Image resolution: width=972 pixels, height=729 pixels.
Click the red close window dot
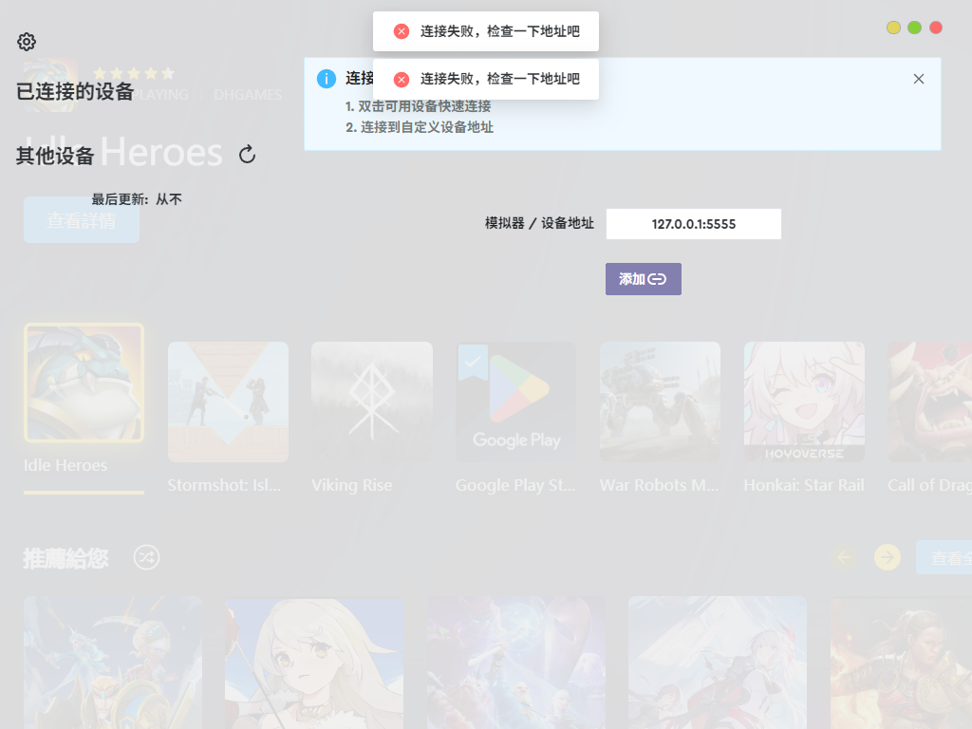936,28
